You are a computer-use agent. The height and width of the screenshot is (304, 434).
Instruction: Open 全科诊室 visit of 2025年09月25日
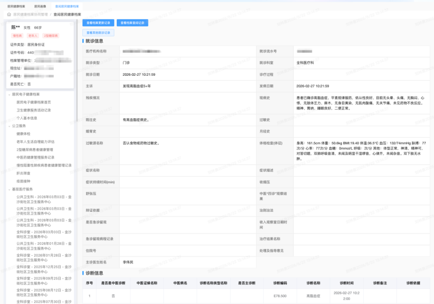(44, 281)
